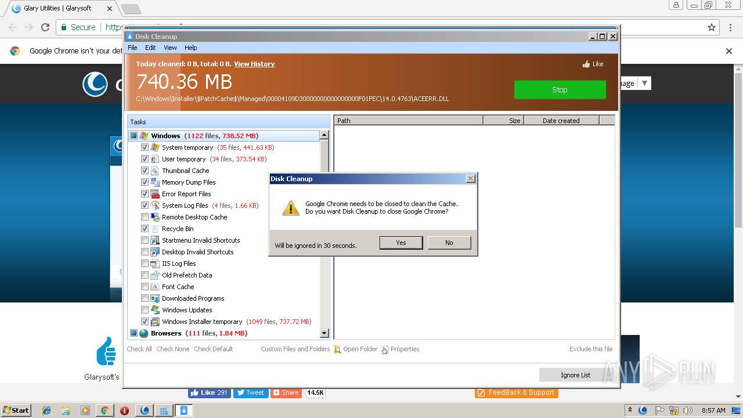
Task: Click the Error Report Files icon
Action: tap(155, 194)
